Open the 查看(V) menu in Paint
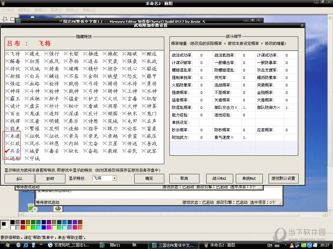Screen dimensions: 333x249 coord(40,10)
